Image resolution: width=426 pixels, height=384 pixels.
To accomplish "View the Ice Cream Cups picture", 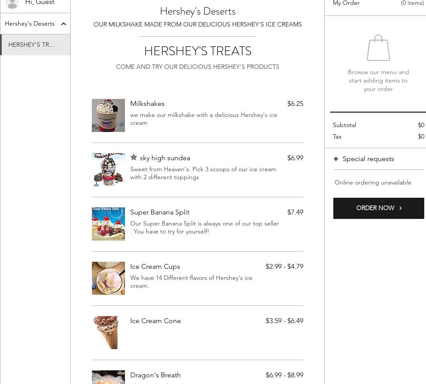I will (x=108, y=278).
